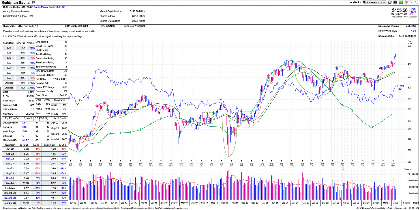The width and height of the screenshot is (420, 210).
Task: Open the Citigroup C symbol link
Action: coord(23,136)
